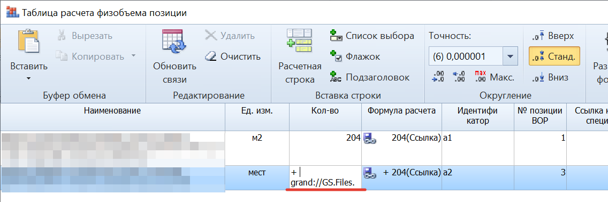
Task: Click the Вставить clipboard paste icon
Action: 29,42
